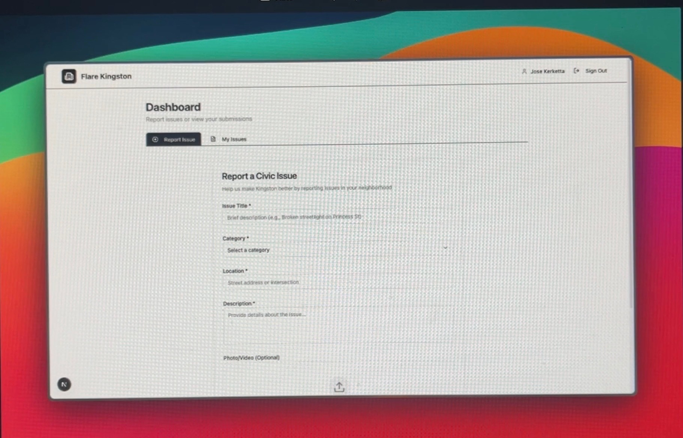Click the Flare Kingston logo icon
The height and width of the screenshot is (438, 683).
pos(69,76)
